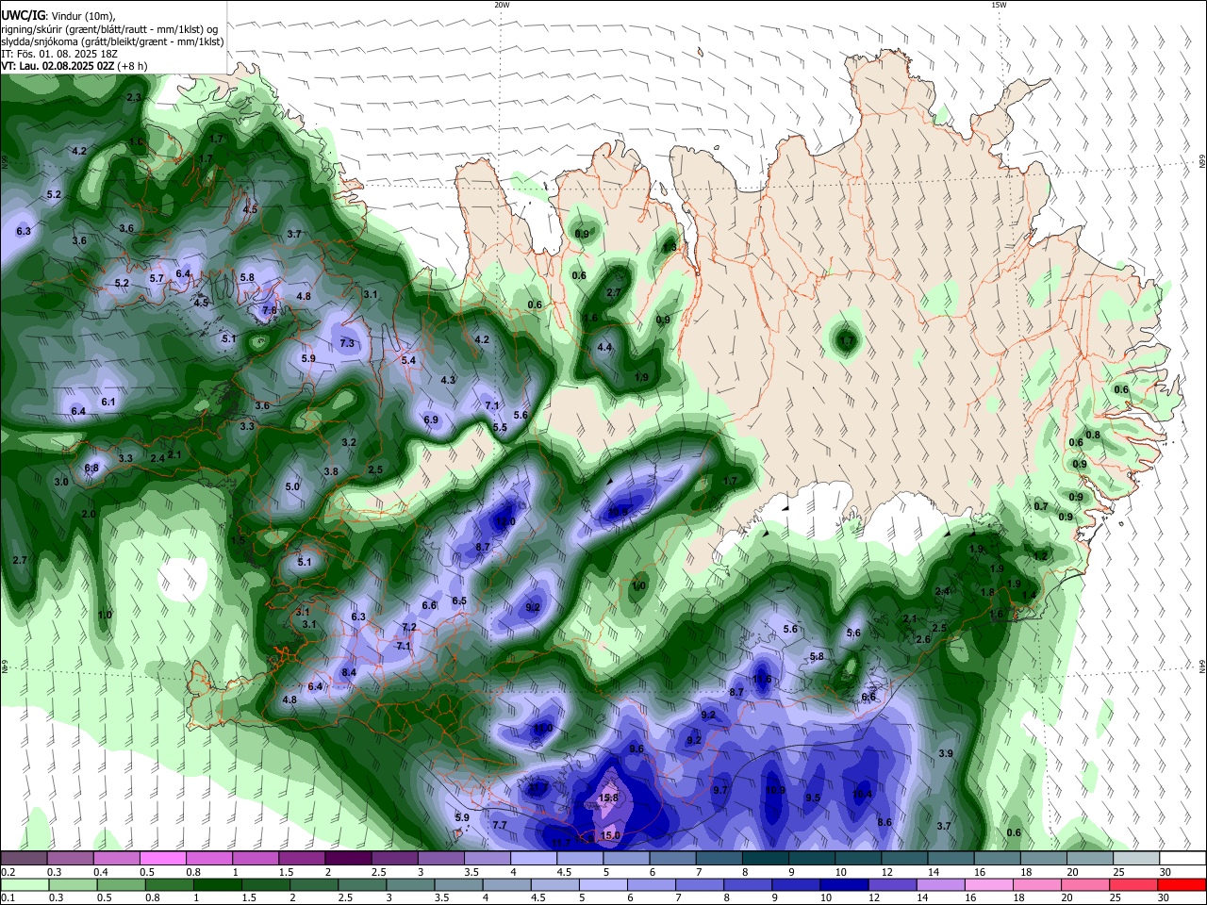Select the white 30 swatch in snow legend

point(1182,859)
